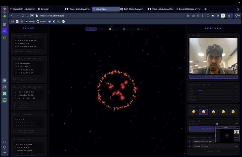Screen dimensions: 242x157
Task: Override emotion with the crying sad emoji
Action: 223,112
